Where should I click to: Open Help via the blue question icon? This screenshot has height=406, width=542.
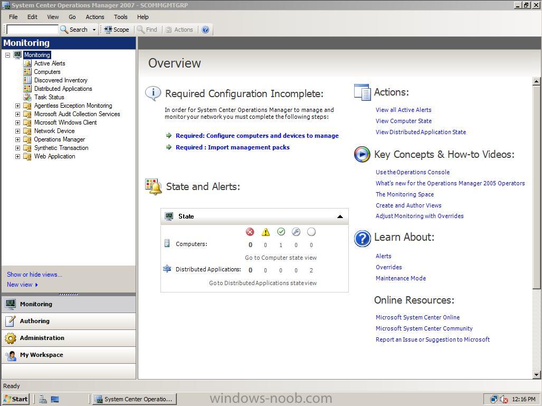coord(205,30)
